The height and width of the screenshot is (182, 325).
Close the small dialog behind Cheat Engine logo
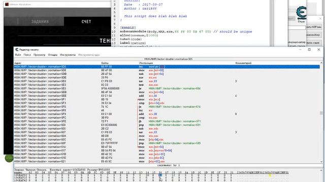(x=320, y=19)
